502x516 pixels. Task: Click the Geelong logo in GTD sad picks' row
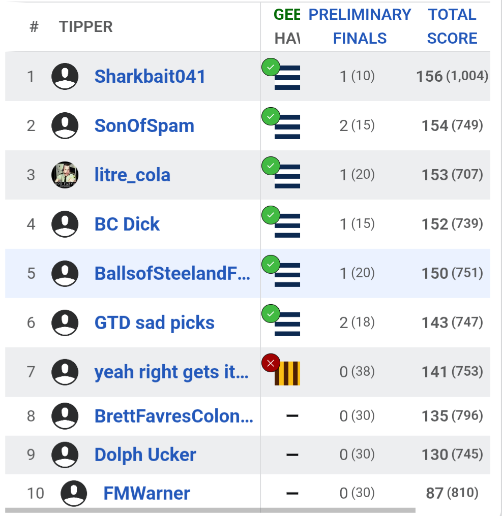(x=287, y=325)
